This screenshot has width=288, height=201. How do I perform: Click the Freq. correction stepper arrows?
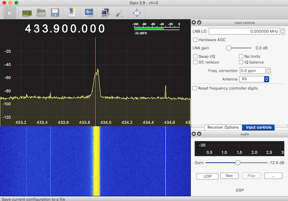(x=269, y=71)
